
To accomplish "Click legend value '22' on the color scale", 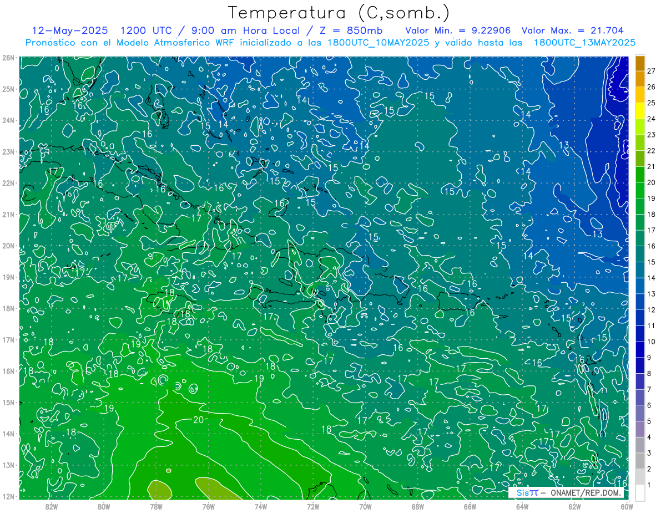I will pyautogui.click(x=651, y=151).
